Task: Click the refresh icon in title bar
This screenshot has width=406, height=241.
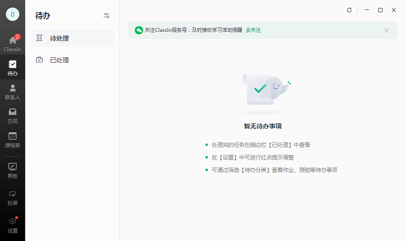Action: (x=349, y=10)
